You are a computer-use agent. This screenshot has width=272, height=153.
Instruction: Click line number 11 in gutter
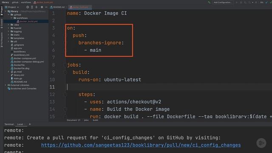pyautogui.click(x=52, y=87)
